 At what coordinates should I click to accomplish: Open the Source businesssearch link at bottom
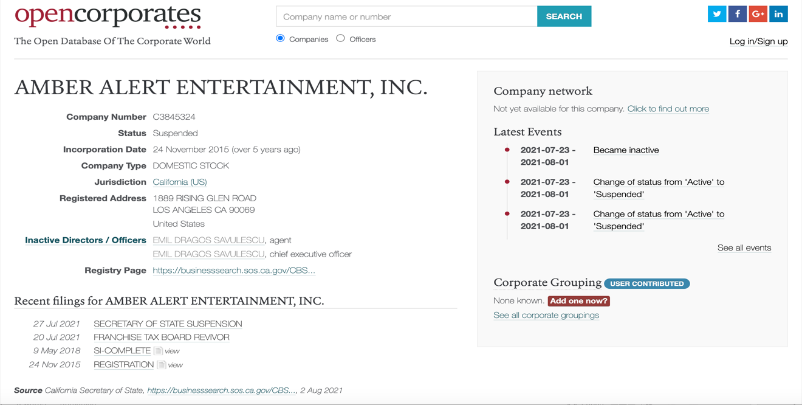[x=221, y=390]
